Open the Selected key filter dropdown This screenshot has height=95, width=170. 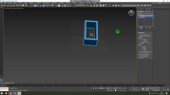click(x=155, y=88)
